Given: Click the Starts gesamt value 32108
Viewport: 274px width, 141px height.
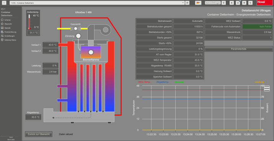Looking at the screenshot, I should pyautogui.click(x=189, y=38).
